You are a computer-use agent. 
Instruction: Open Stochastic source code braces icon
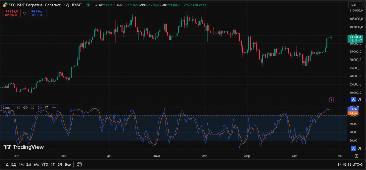pos(40,107)
